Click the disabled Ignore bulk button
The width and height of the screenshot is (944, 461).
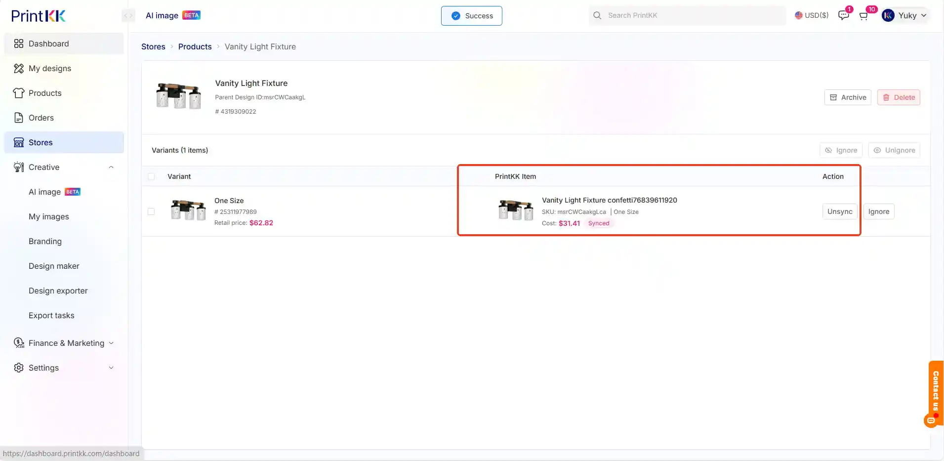[x=841, y=150]
